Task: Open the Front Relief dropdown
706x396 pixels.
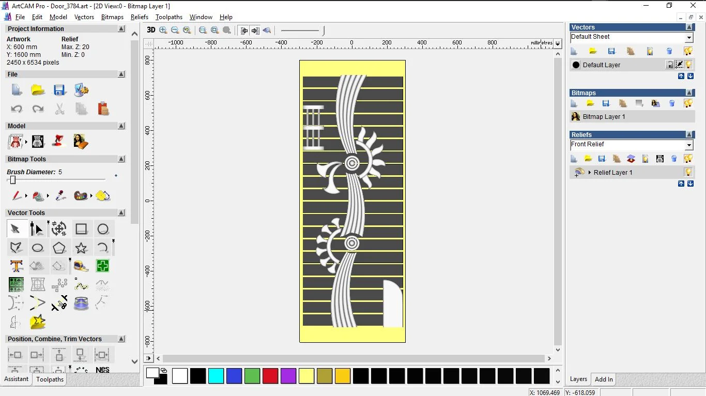Action: [689, 145]
